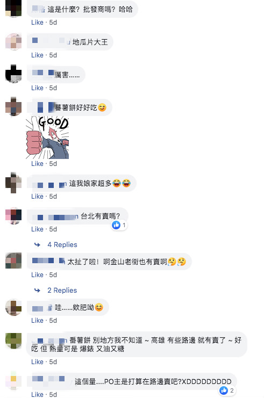
Task: Click the reply arrow icon beside 4 Replies
Action: coord(37,245)
